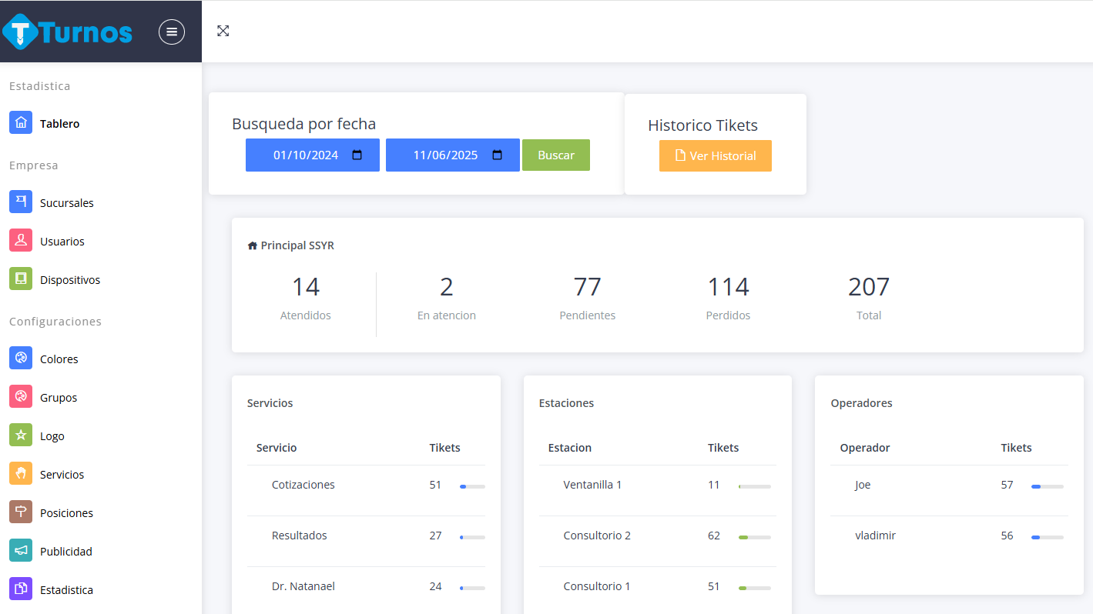Select the Servicios hand icon
This screenshot has width=1093, height=614.
[21, 474]
